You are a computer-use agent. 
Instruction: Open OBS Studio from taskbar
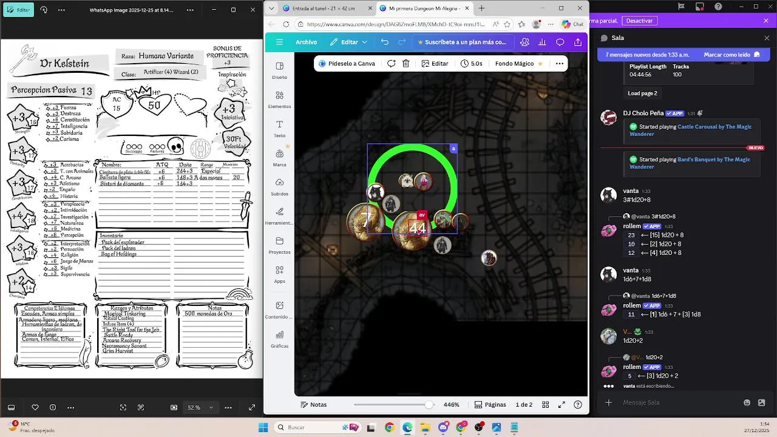pyautogui.click(x=479, y=427)
